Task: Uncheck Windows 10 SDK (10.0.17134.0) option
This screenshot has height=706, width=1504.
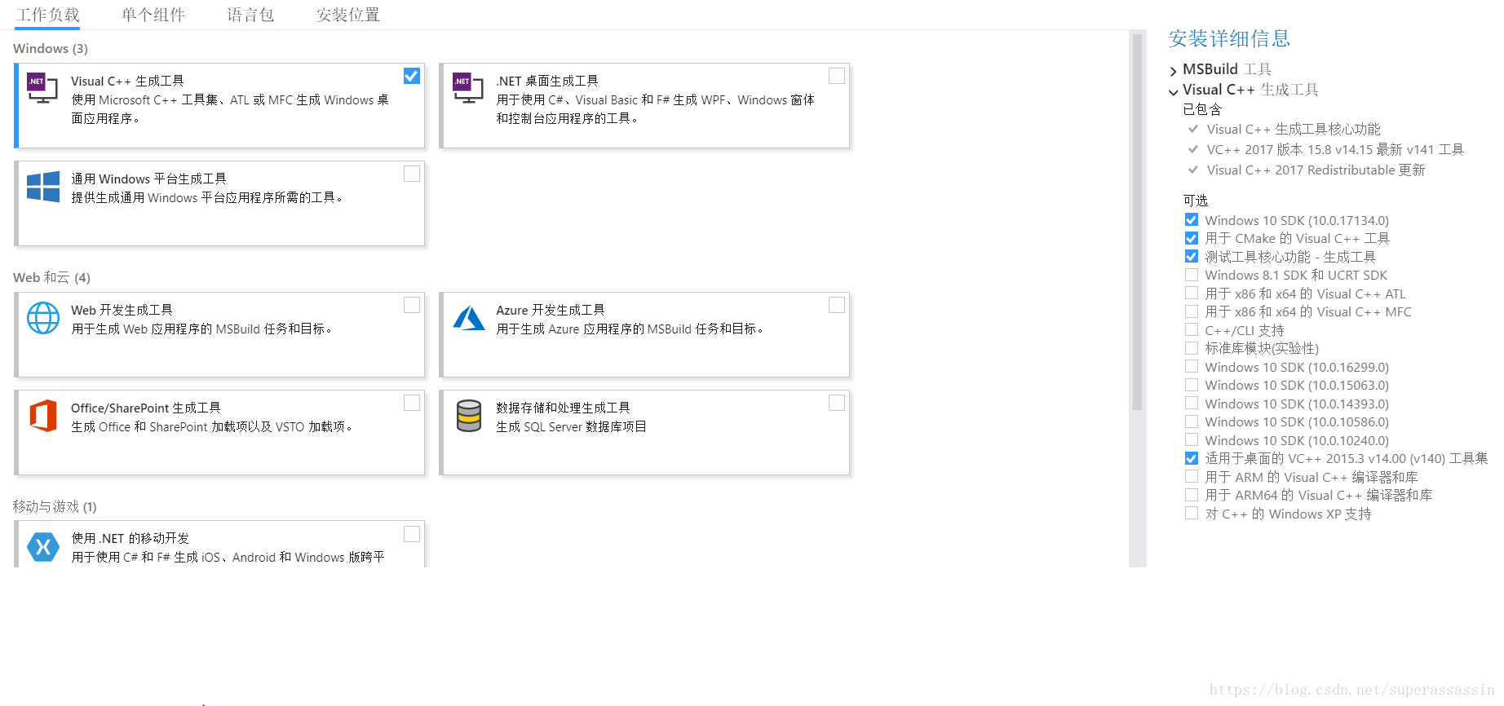Action: pyautogui.click(x=1192, y=220)
